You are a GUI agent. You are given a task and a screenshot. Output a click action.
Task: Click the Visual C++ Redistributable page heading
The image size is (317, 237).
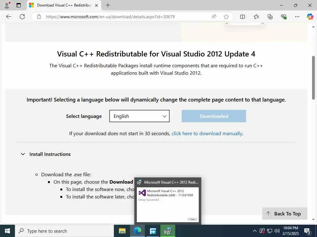(156, 54)
